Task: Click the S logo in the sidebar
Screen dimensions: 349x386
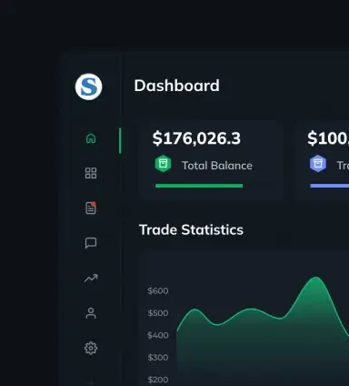Action: 88,86
